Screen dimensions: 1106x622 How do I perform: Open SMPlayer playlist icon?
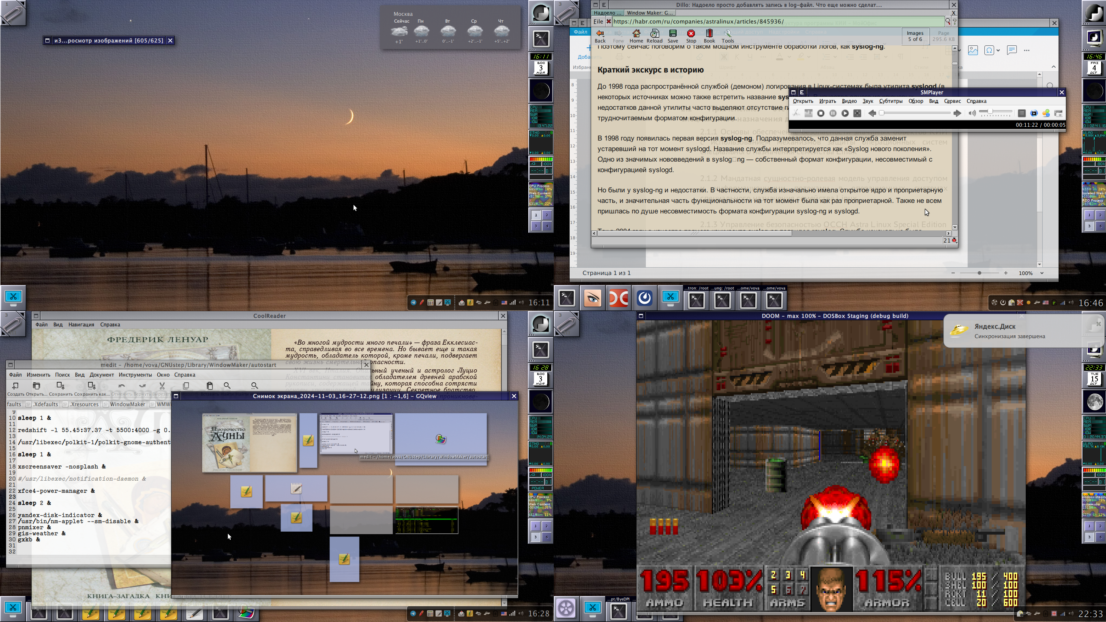click(x=1022, y=113)
